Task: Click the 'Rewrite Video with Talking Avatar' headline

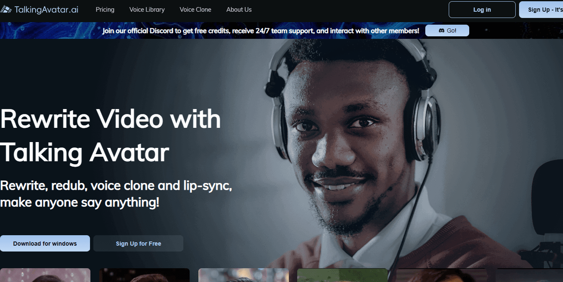Action: tap(111, 136)
